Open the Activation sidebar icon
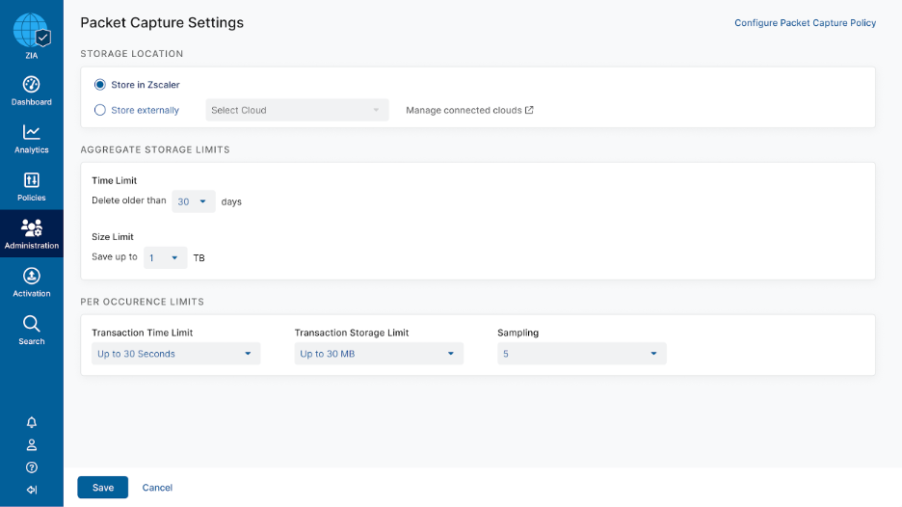 coord(31,277)
